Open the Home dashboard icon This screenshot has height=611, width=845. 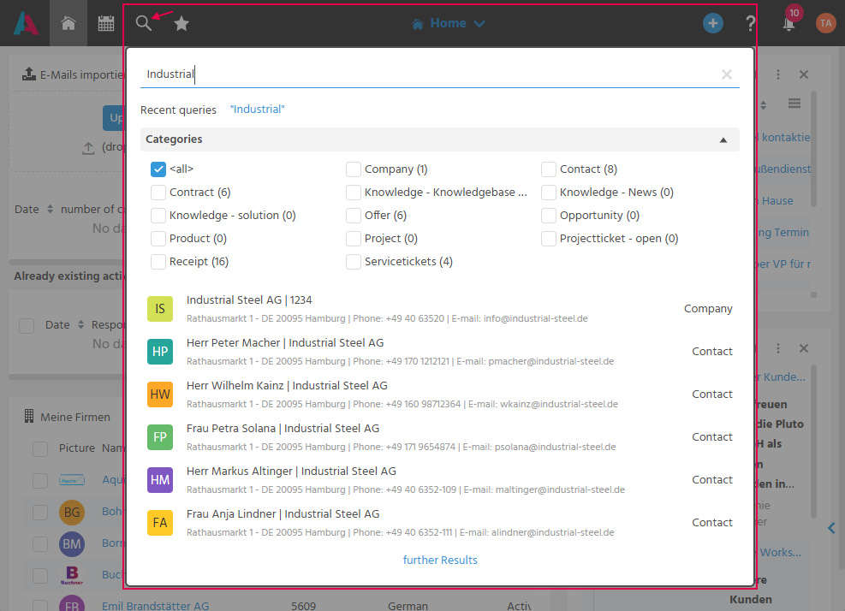click(68, 23)
